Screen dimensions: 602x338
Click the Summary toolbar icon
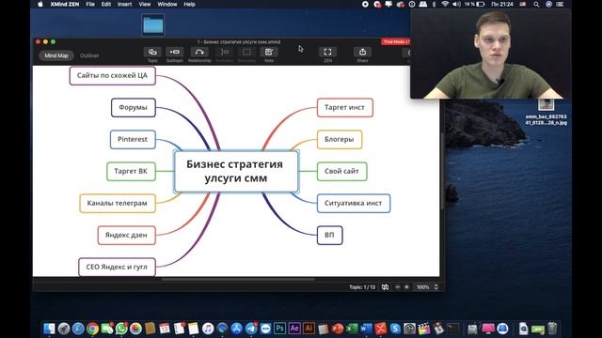pyautogui.click(x=225, y=53)
